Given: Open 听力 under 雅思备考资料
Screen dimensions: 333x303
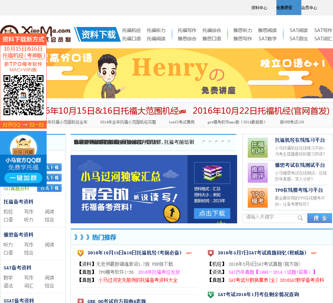Looking at the screenshot, I should click(8, 245).
